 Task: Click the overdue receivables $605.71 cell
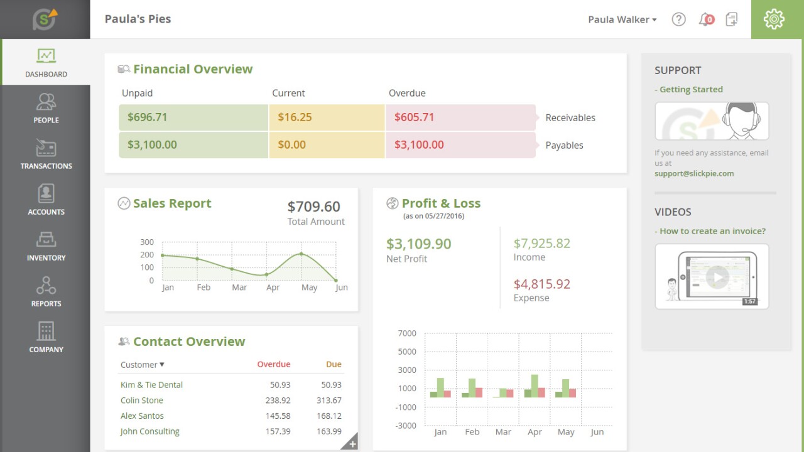point(460,117)
